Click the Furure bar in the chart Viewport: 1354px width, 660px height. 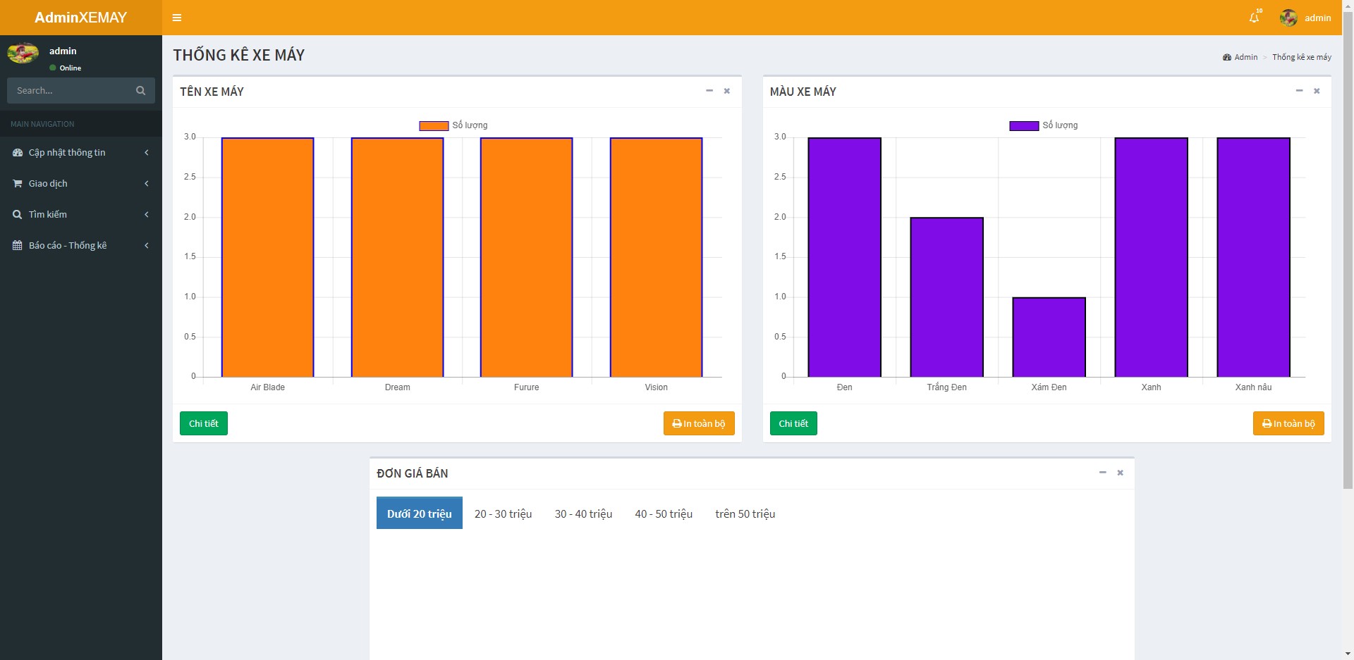527,257
